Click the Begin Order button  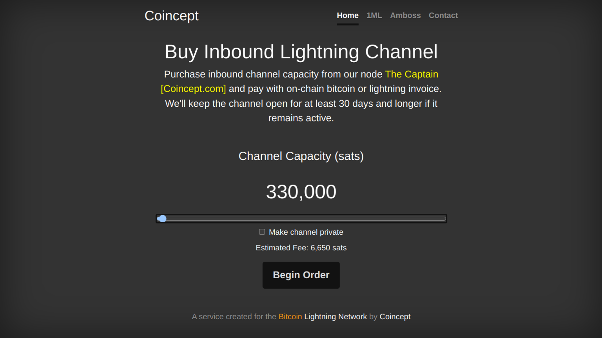click(301, 275)
